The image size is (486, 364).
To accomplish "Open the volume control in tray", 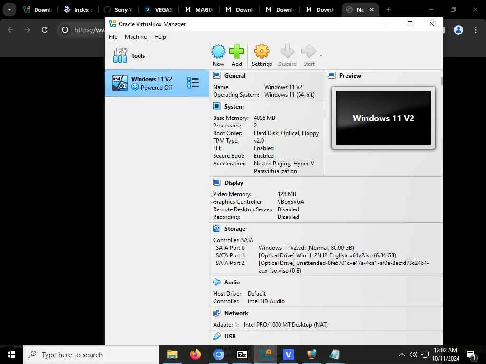I will pos(413,355).
